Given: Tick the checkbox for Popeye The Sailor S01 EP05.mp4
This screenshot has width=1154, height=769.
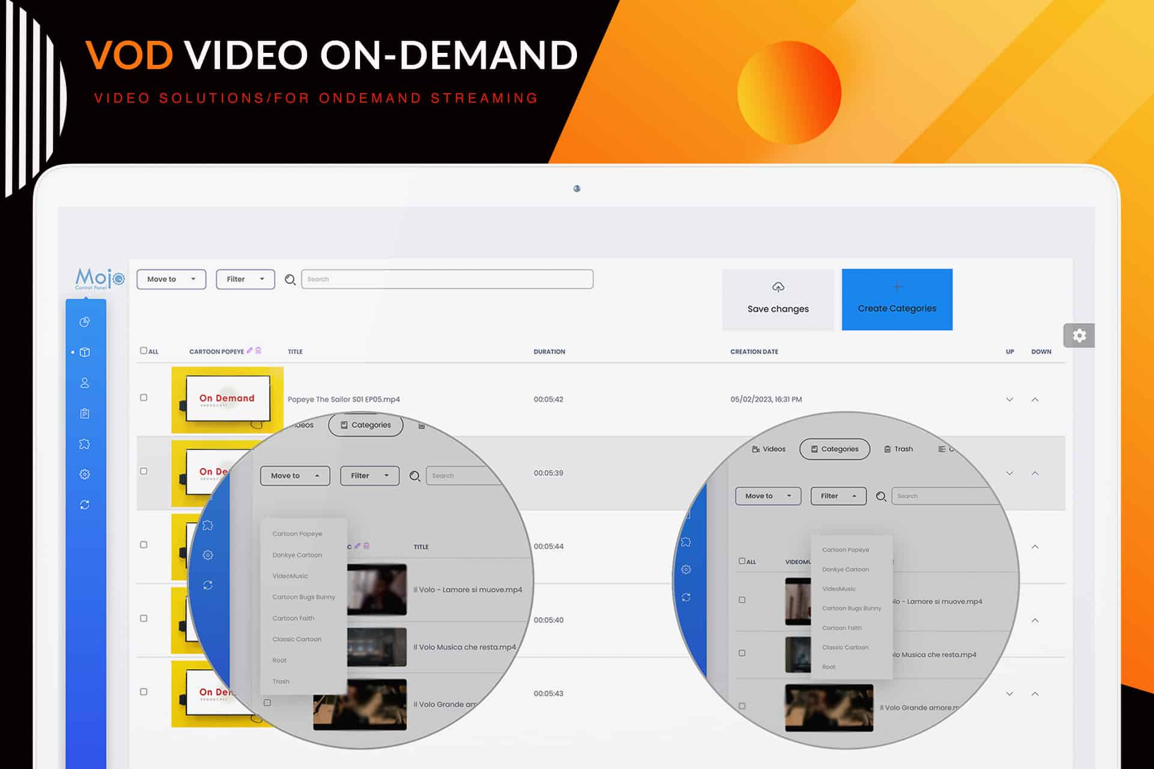Looking at the screenshot, I should 144,398.
